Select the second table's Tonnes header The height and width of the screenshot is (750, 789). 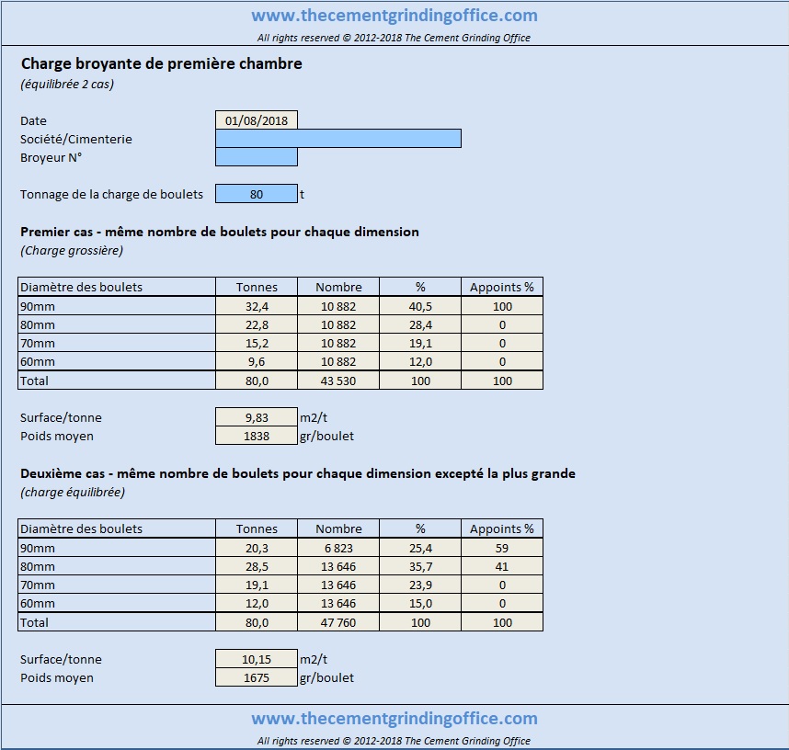[x=257, y=528]
